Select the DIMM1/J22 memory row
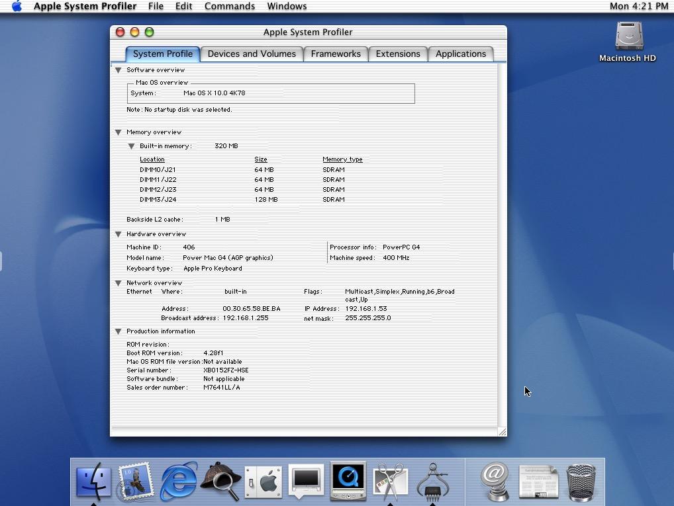 click(242, 179)
